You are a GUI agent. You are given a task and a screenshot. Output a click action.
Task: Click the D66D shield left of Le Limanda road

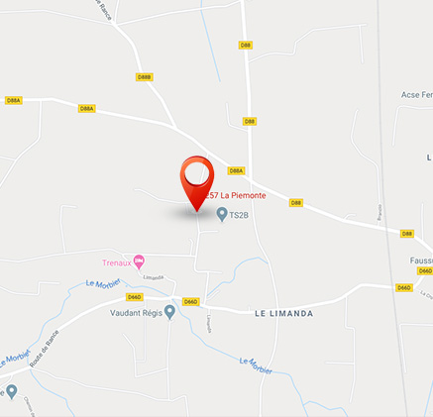click(x=190, y=302)
